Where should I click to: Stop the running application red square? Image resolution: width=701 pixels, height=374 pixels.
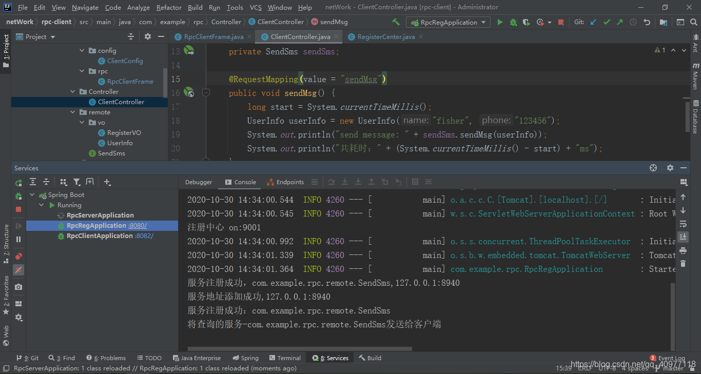tap(561, 22)
